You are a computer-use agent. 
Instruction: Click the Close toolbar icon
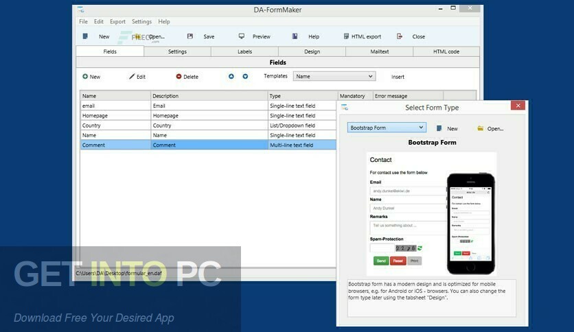point(400,36)
